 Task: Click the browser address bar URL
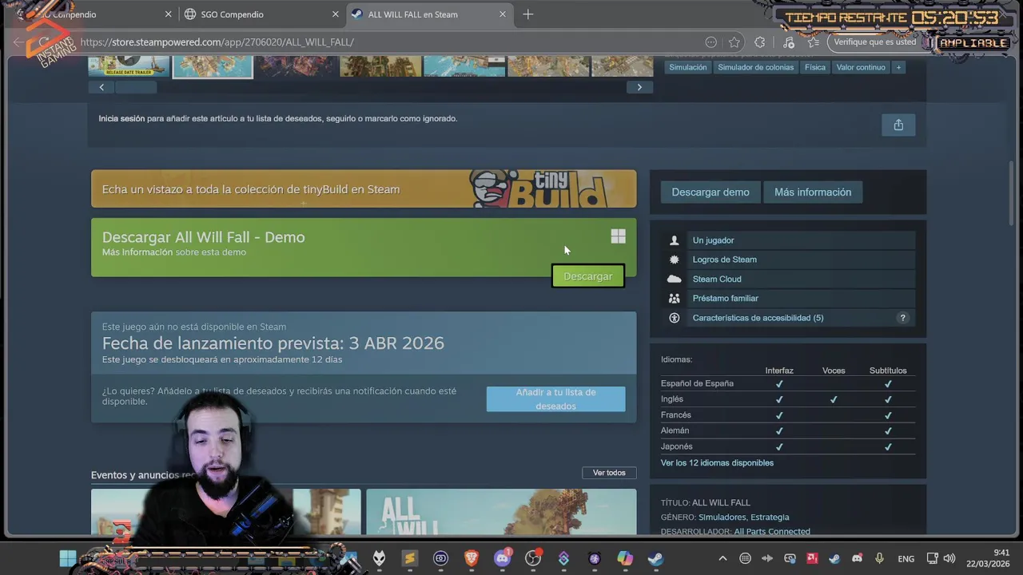click(x=217, y=42)
